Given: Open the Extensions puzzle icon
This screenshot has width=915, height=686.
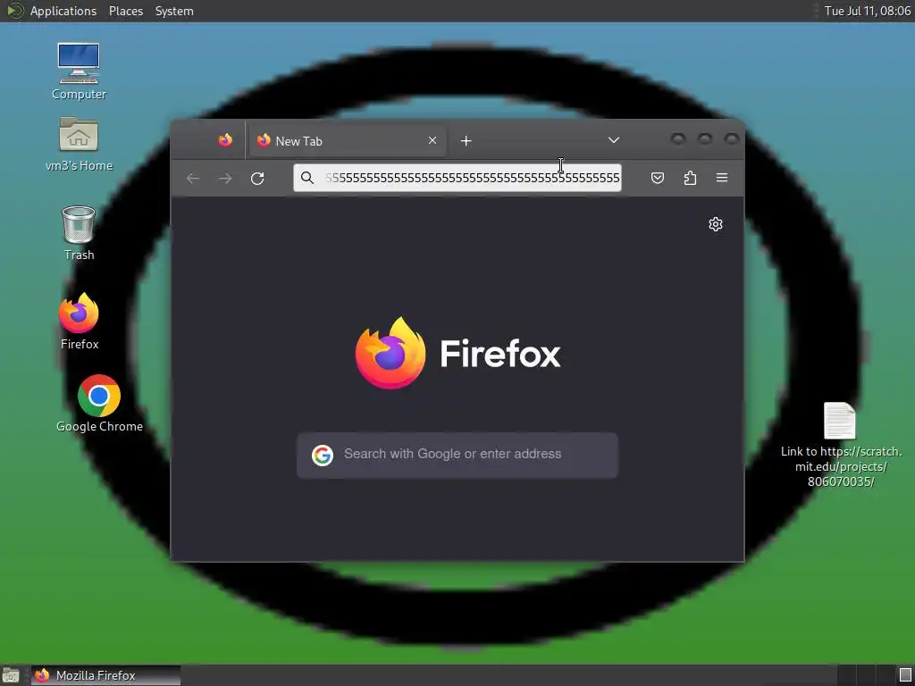Looking at the screenshot, I should 690,178.
